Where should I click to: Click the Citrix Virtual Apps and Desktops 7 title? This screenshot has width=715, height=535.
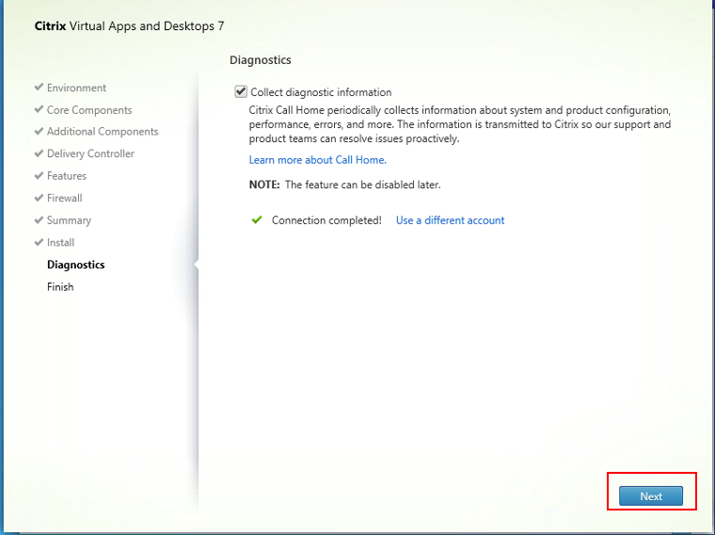tap(130, 26)
